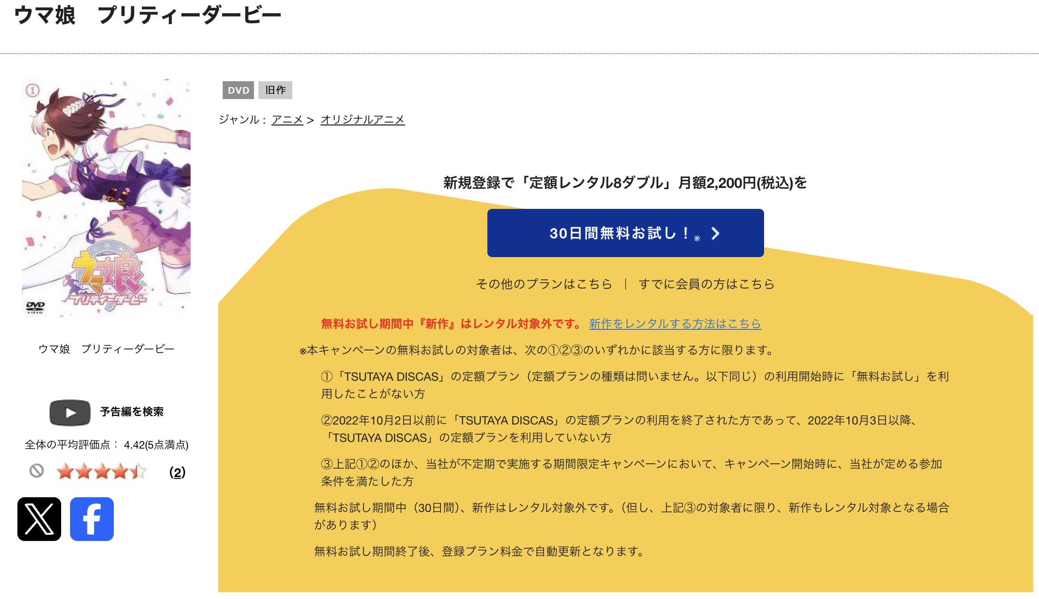Click the 旧作 badge
This screenshot has height=599, width=1039.
click(275, 90)
